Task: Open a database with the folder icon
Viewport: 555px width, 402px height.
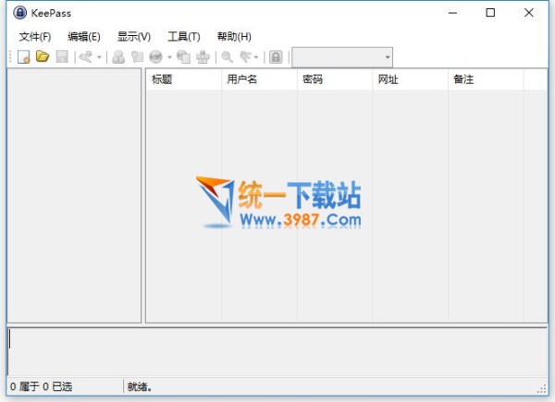Action: [43, 56]
